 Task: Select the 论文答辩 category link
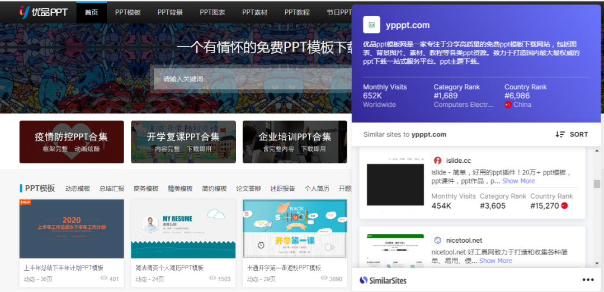(248, 189)
